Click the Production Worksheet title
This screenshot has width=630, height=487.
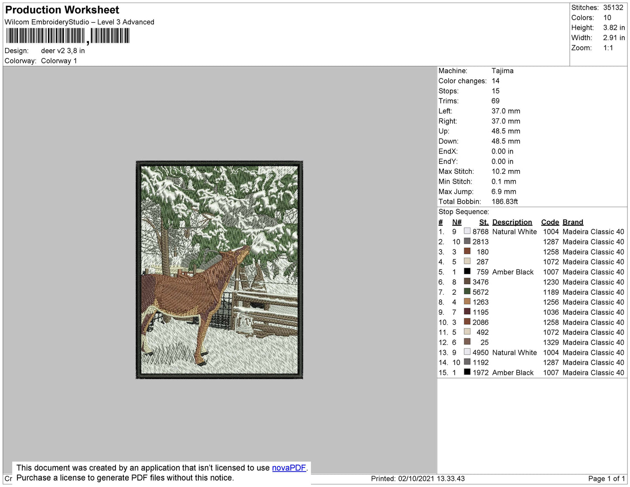coord(62,10)
